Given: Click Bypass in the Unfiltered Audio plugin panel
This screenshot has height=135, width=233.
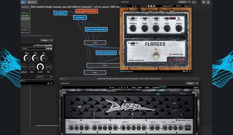Looking at the screenshot, I should click(45, 40).
